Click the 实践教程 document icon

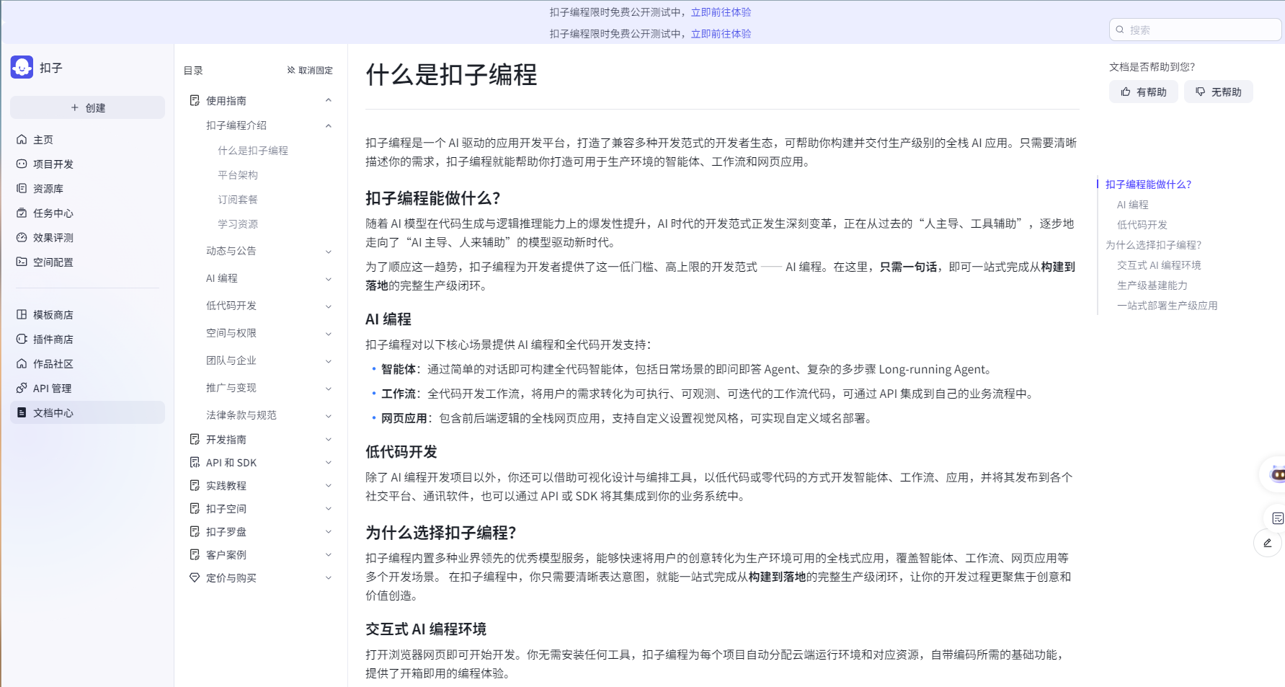point(195,485)
